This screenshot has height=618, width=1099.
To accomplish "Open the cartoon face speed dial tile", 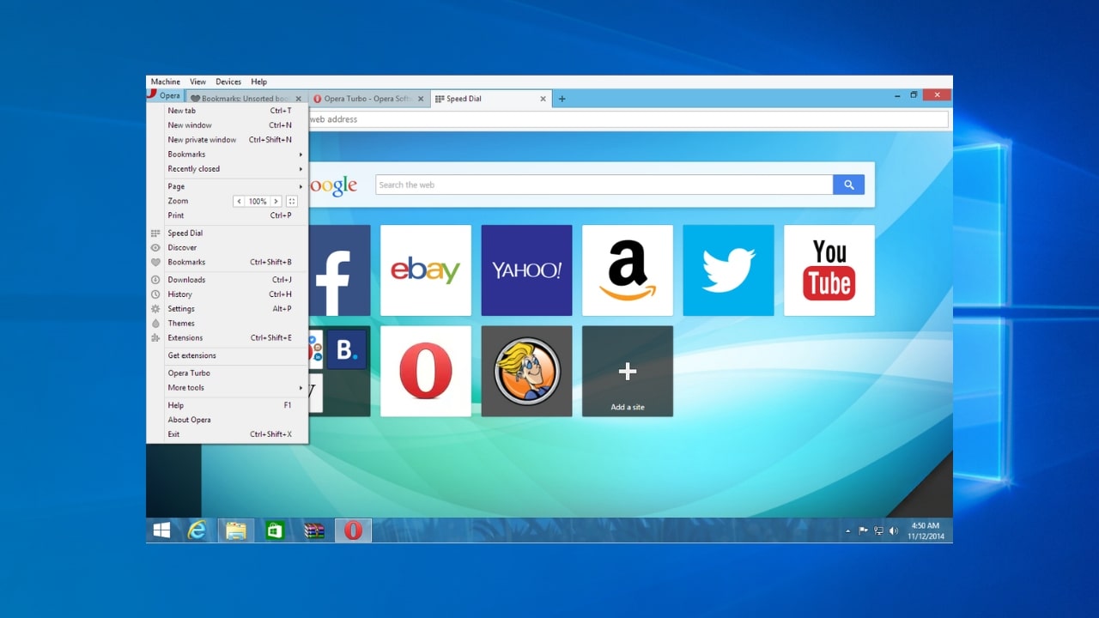I will tap(526, 371).
